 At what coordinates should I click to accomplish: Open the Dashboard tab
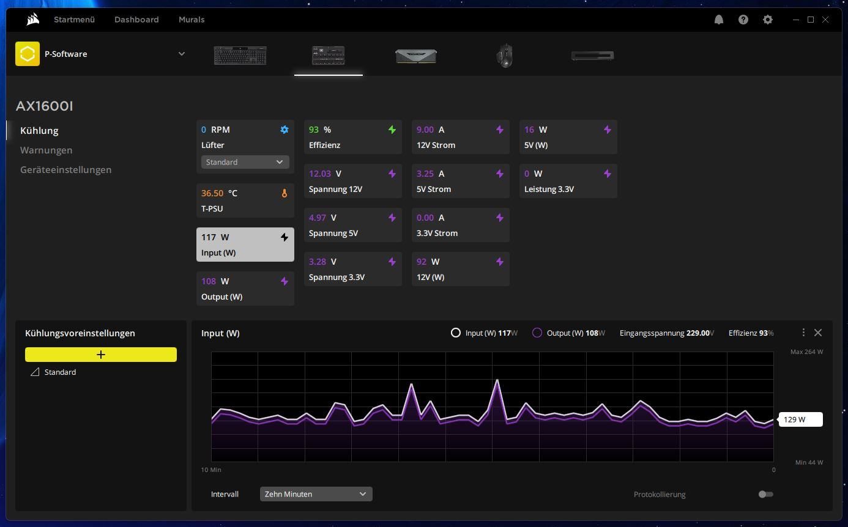(136, 20)
